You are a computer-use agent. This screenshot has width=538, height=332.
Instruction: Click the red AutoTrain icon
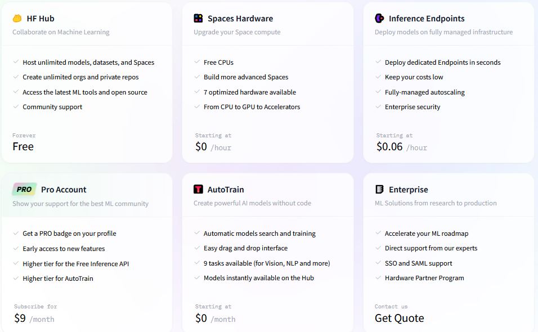pyautogui.click(x=198, y=189)
